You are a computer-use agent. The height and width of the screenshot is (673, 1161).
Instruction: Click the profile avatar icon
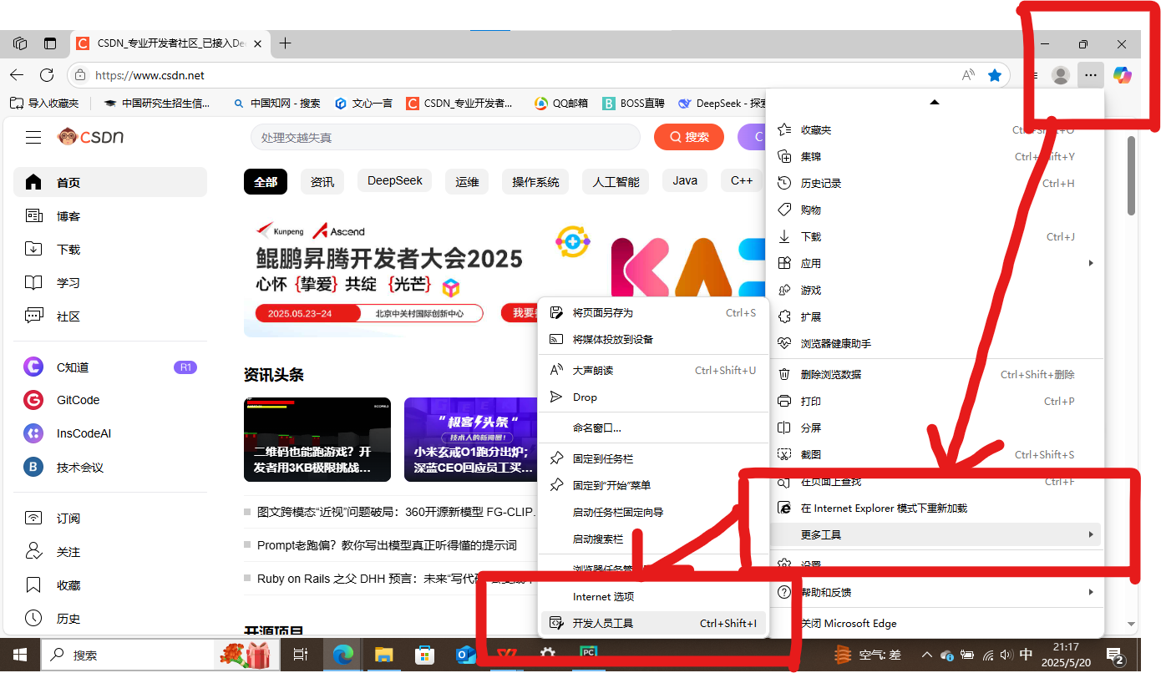click(1061, 75)
